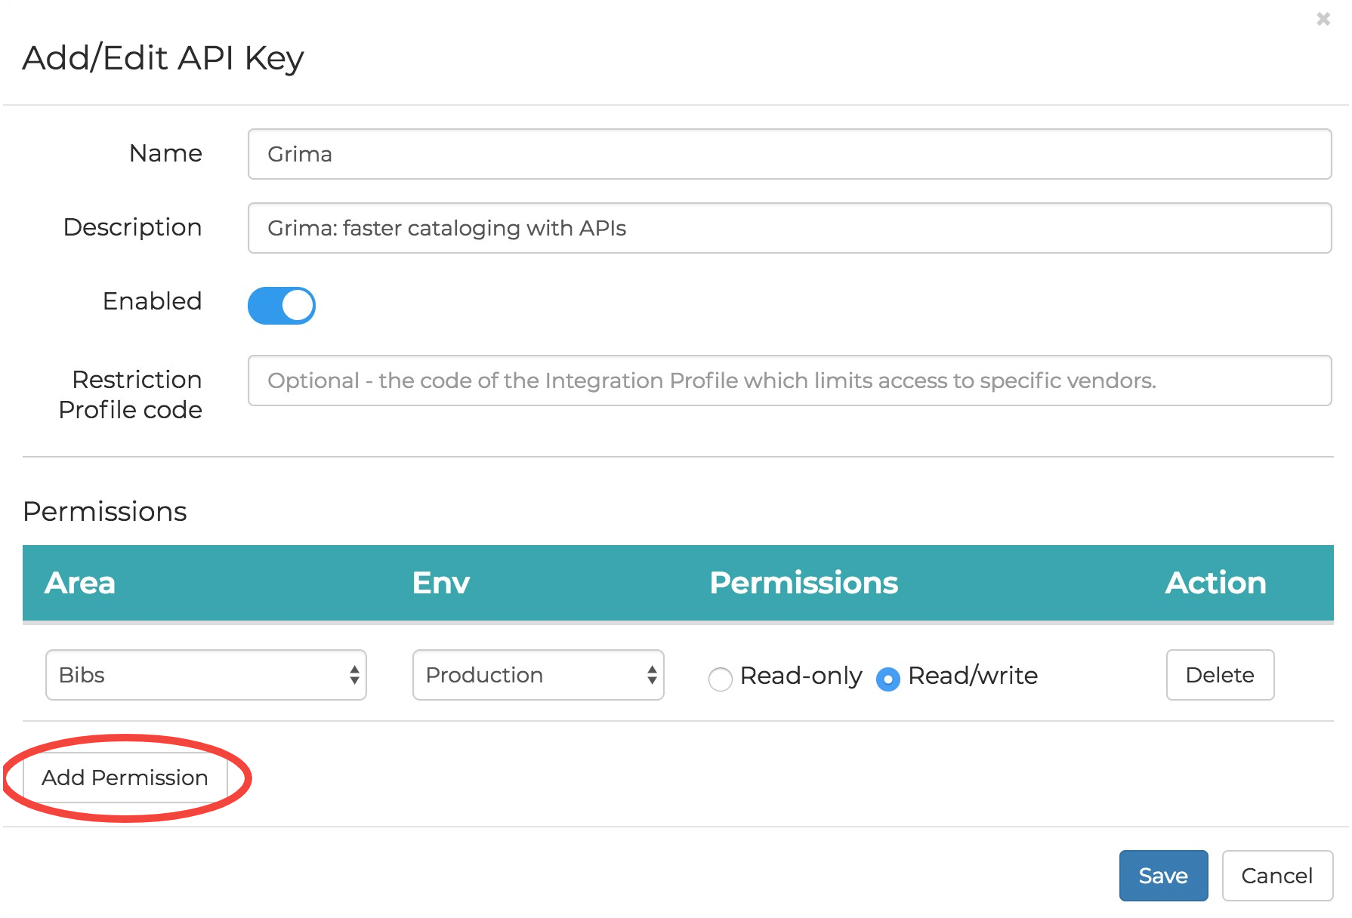Delete the Bibs permission row
This screenshot has height=918, width=1352.
[x=1220, y=675]
